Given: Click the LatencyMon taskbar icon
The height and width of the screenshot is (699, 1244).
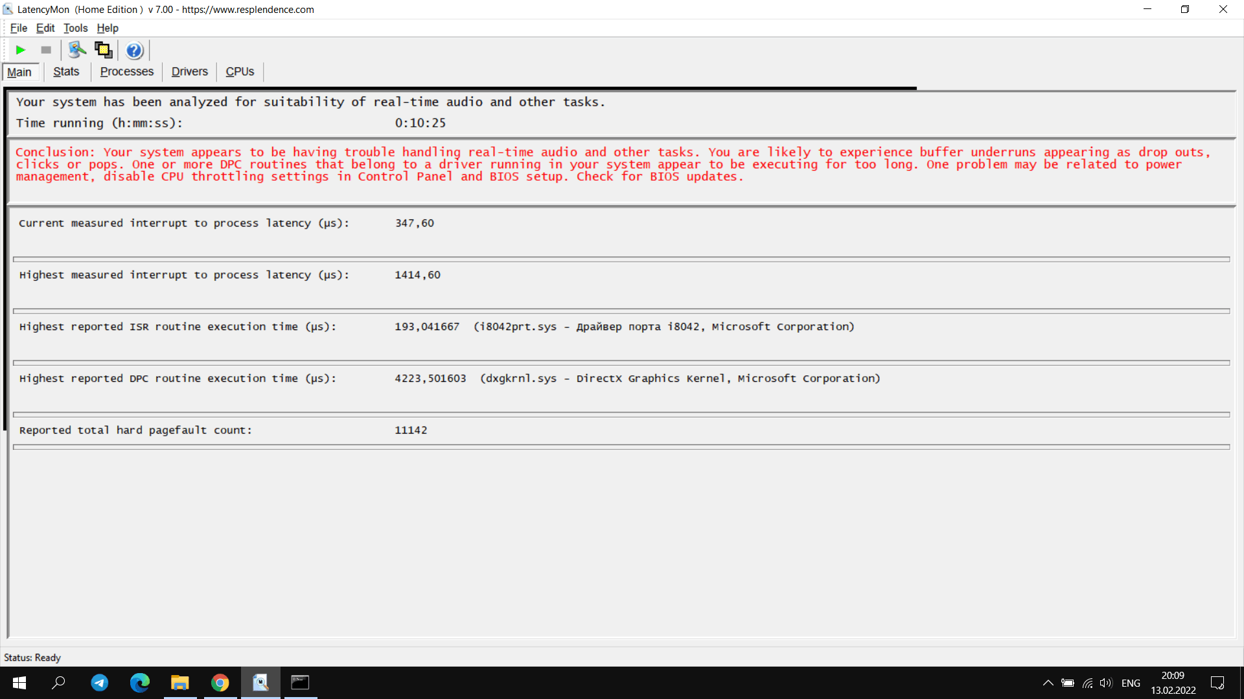Looking at the screenshot, I should 260,683.
